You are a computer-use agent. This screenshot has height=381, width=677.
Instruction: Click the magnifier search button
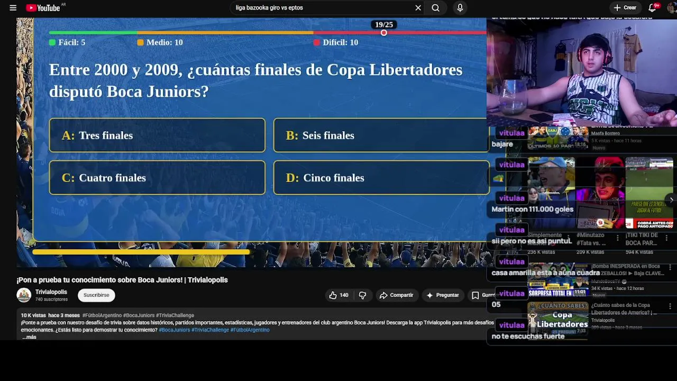tap(435, 8)
